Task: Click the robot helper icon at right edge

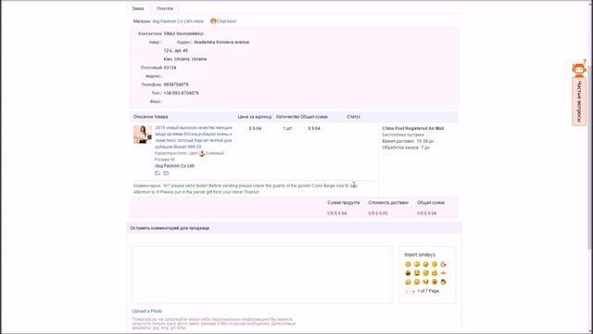Action: point(579,69)
